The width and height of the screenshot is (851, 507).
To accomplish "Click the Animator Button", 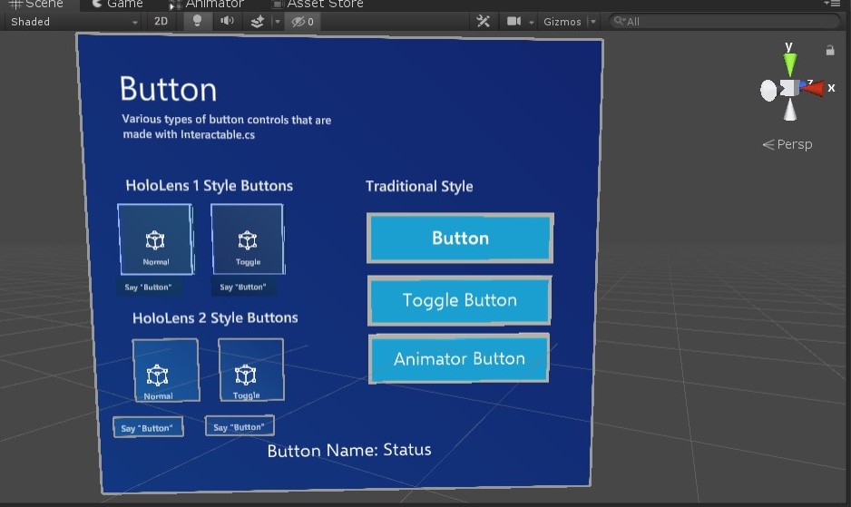I will [x=459, y=358].
